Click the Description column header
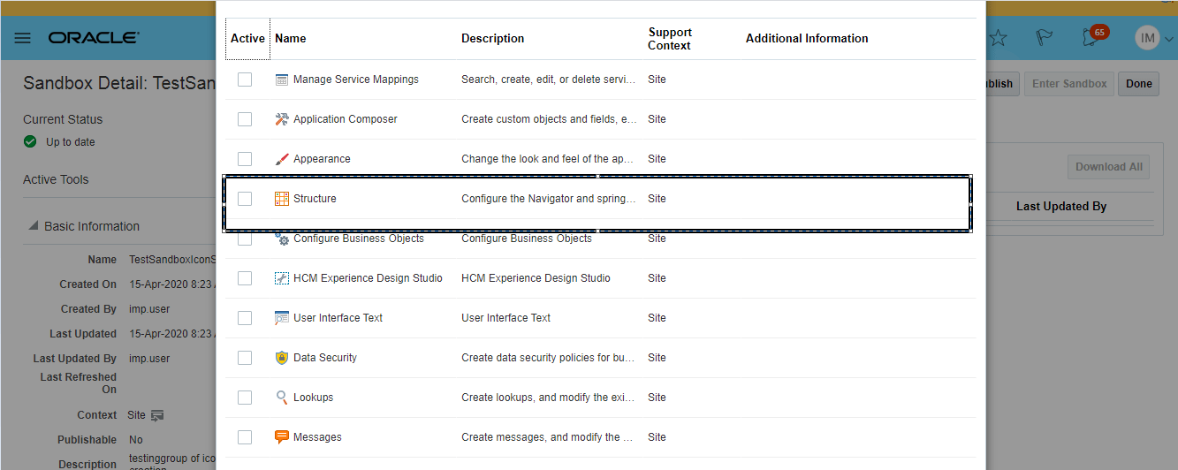The image size is (1178, 470). [x=492, y=39]
